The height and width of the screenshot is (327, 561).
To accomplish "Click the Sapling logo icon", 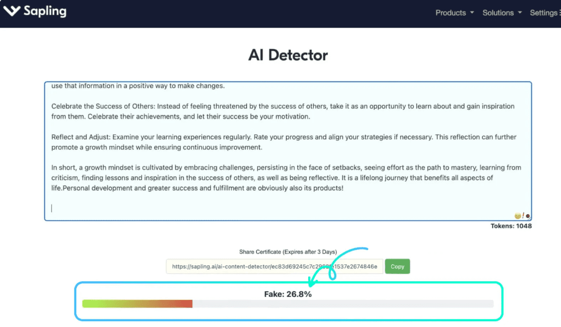I will [x=11, y=11].
